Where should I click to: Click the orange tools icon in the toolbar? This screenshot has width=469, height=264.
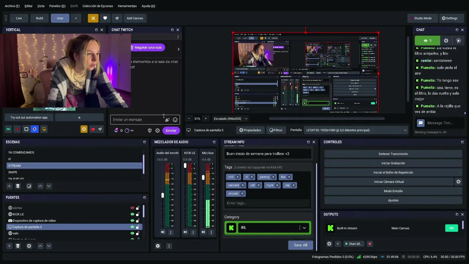point(93,18)
